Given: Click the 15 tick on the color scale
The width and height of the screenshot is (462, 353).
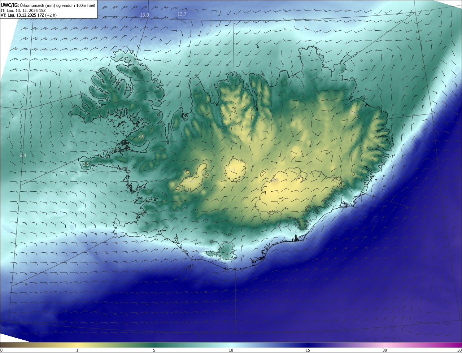Looking at the screenshot, I should 308,350.
